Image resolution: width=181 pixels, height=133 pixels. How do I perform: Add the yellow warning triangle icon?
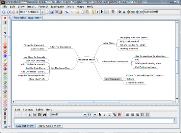pos(5,42)
